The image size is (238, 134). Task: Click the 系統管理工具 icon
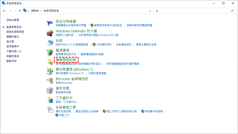point(50,109)
